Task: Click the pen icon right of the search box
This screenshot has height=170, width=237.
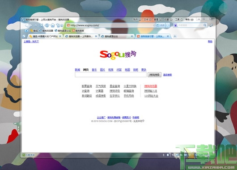Action: (x=211, y=25)
